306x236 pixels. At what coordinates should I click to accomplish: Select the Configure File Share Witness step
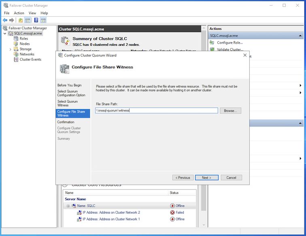(x=73, y=114)
